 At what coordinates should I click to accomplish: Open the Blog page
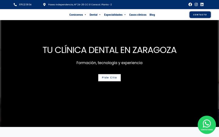[x=152, y=15]
